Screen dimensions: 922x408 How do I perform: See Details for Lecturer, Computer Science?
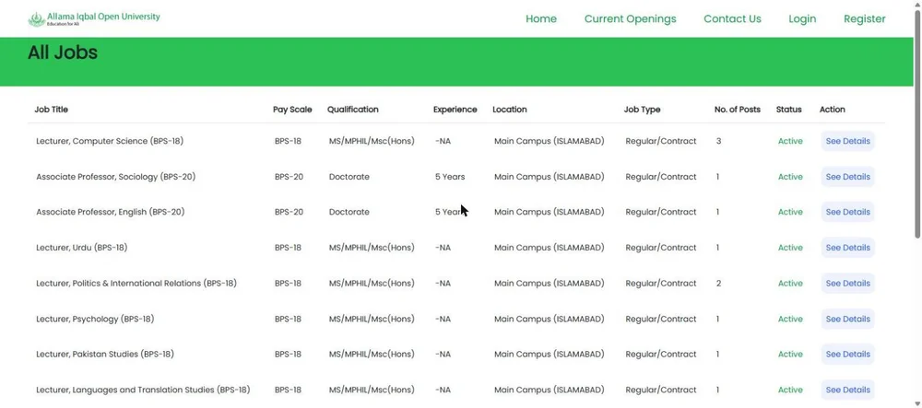(848, 141)
